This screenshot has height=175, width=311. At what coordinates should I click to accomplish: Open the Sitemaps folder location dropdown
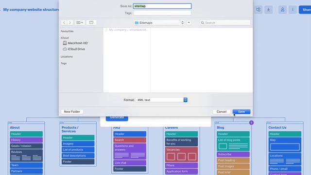[x=159, y=23]
